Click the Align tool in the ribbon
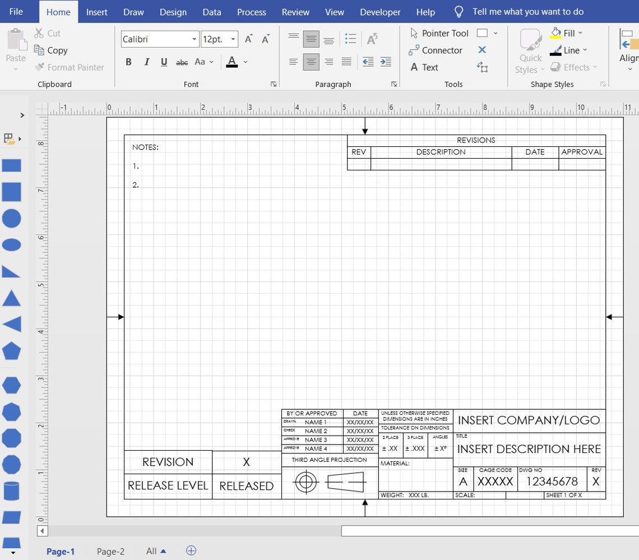639x560 pixels. (628, 50)
